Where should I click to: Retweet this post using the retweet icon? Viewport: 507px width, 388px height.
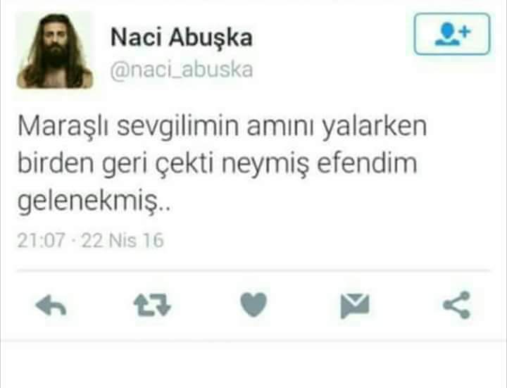[x=152, y=304]
